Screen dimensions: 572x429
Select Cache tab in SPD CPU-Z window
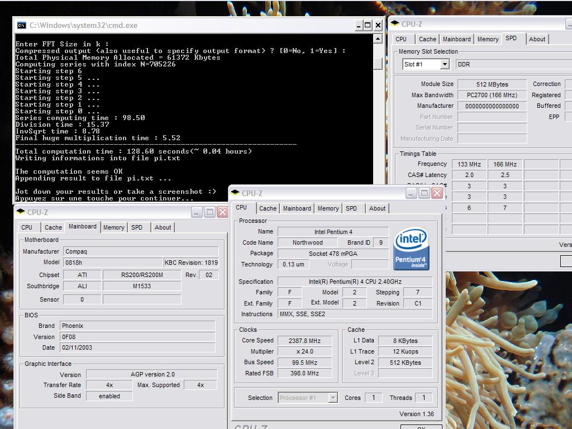[x=427, y=39]
